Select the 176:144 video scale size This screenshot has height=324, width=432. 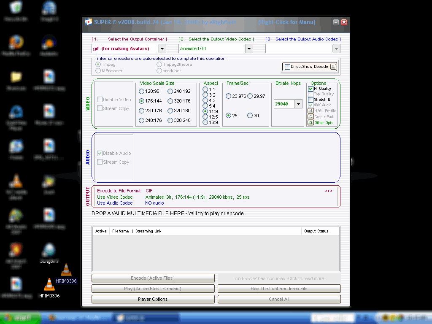(142, 101)
